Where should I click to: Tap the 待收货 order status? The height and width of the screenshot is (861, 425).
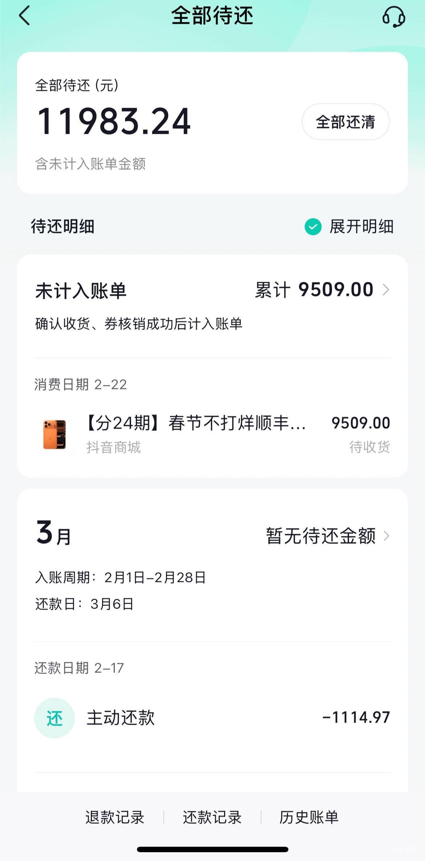tap(369, 447)
